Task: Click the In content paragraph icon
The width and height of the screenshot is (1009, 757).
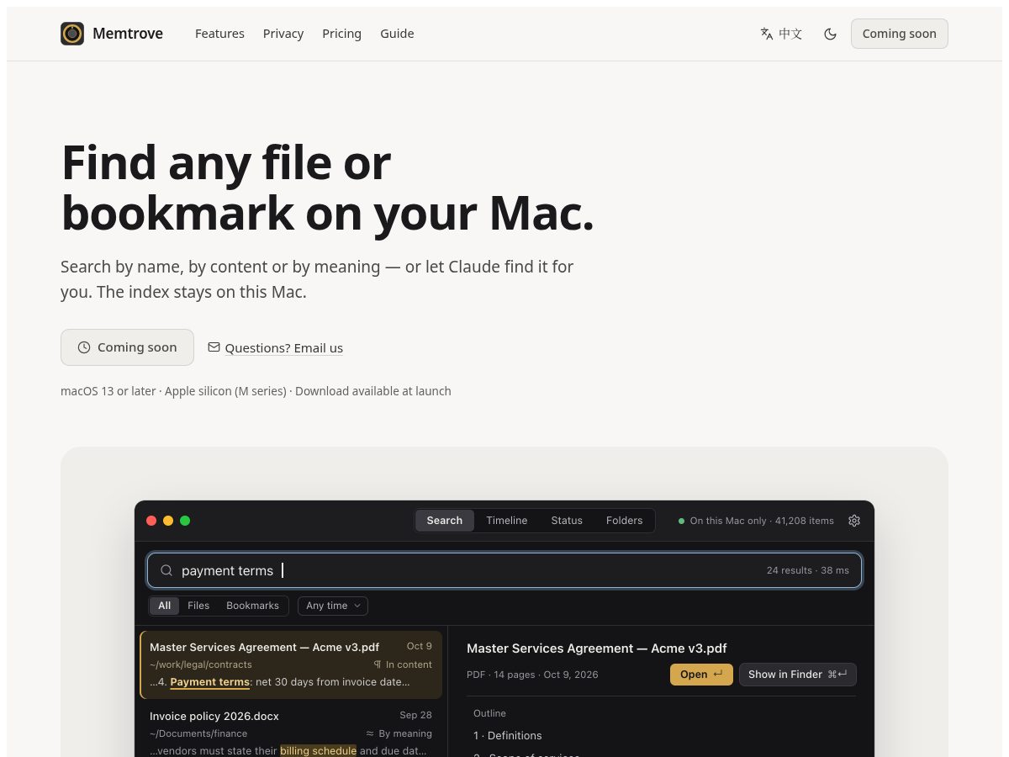Action: (378, 664)
